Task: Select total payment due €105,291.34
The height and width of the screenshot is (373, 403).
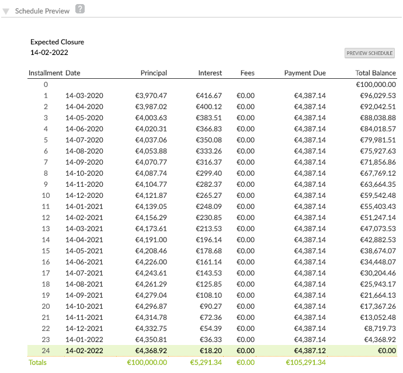Action: 306,362
